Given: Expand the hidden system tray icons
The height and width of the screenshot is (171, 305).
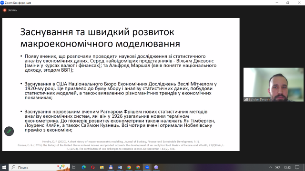Looking at the screenshot, I should coord(271,167).
